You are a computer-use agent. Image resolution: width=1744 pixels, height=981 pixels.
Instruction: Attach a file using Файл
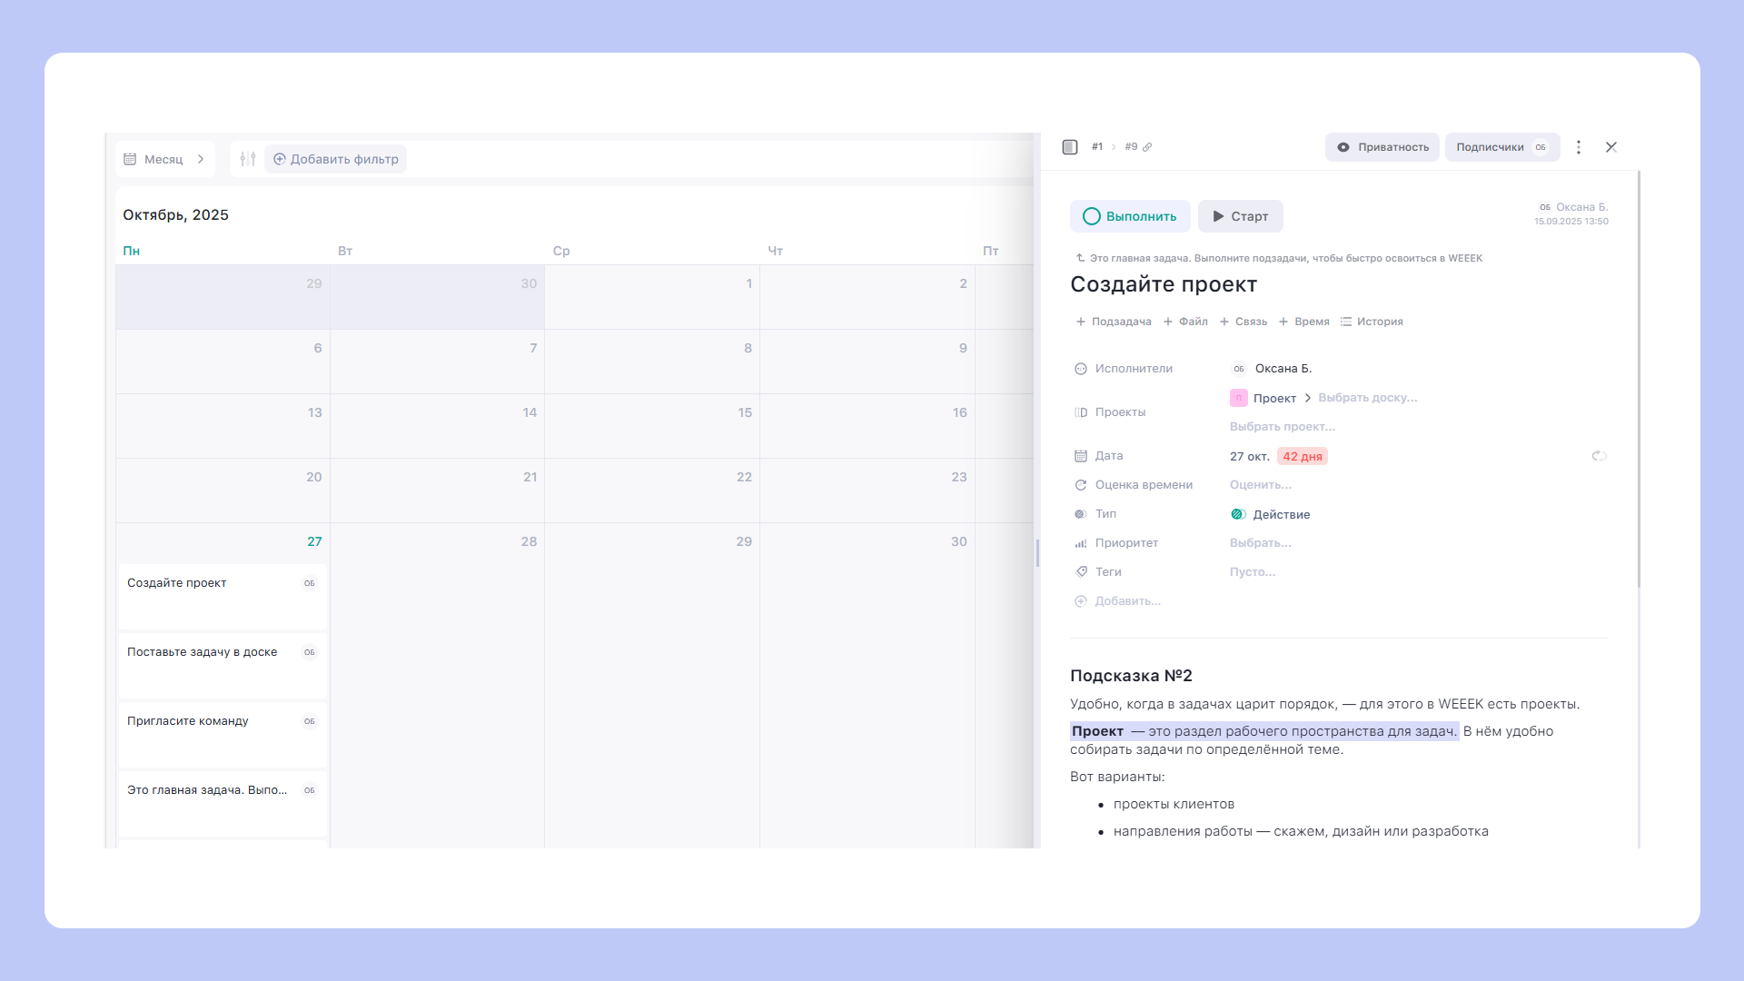tap(1185, 322)
